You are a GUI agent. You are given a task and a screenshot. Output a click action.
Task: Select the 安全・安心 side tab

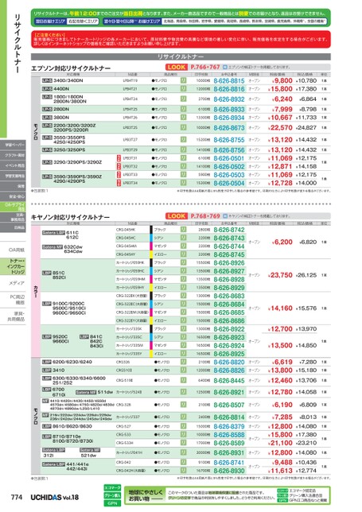[13, 196]
